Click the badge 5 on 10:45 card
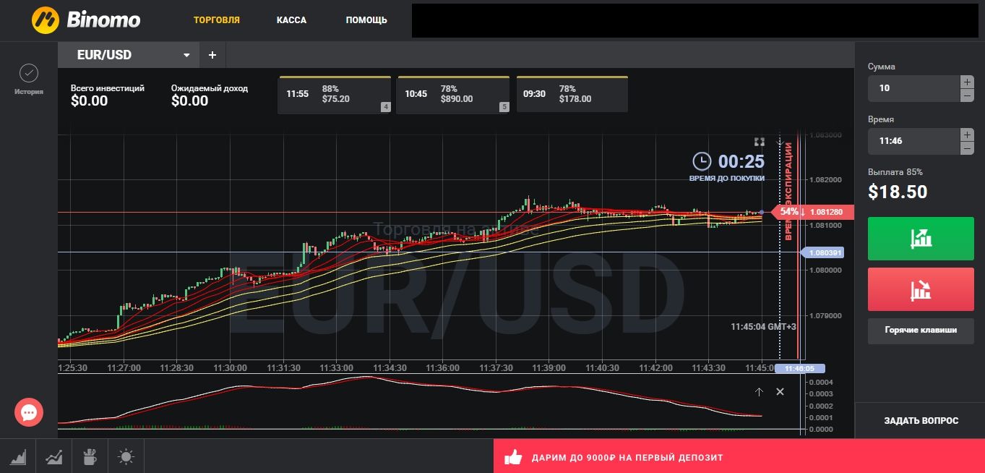 click(x=504, y=107)
